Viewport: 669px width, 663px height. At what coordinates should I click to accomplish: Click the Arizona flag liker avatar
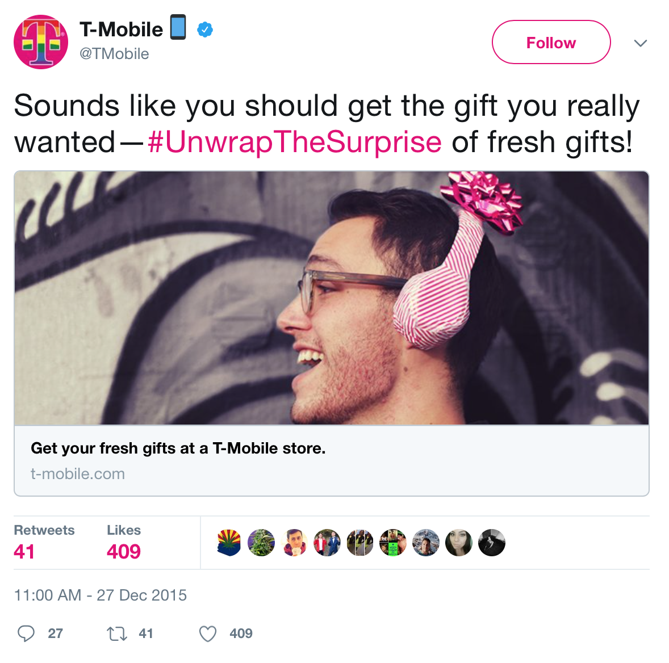tap(229, 543)
